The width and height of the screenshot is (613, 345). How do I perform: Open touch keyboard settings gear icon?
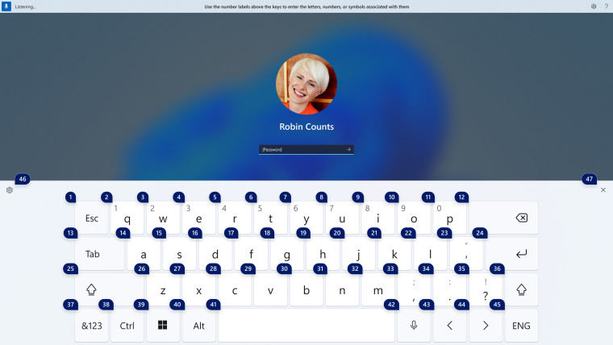click(x=10, y=190)
